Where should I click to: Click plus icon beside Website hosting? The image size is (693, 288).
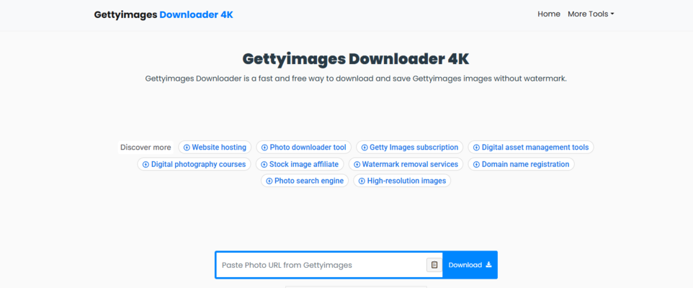coord(187,148)
